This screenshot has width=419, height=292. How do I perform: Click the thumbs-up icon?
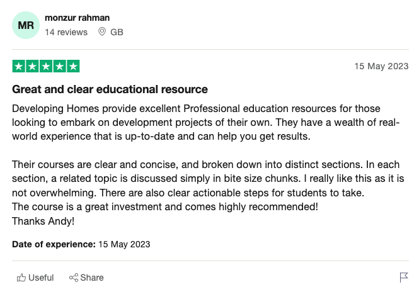tap(21, 278)
